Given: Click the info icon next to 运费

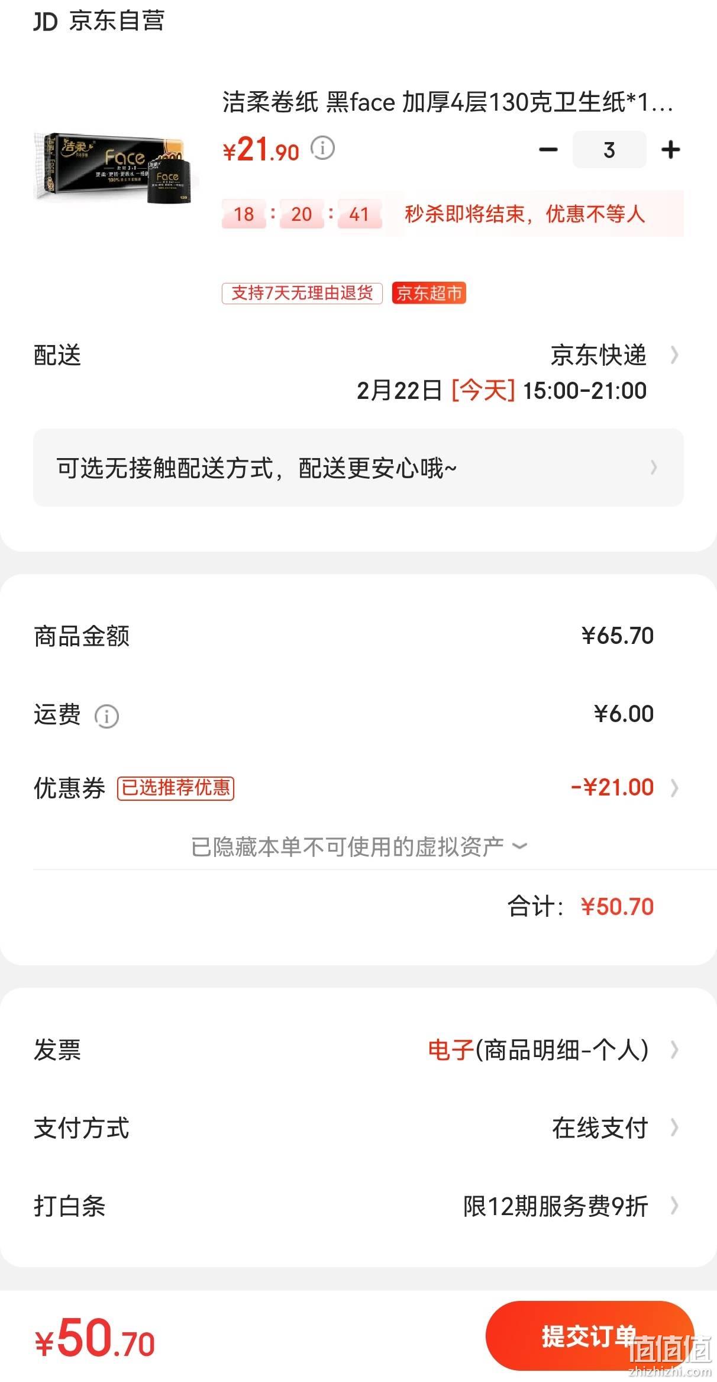Looking at the screenshot, I should pyautogui.click(x=106, y=716).
